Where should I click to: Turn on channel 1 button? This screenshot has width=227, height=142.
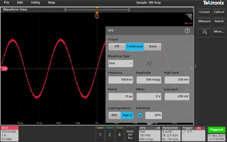pos(100,134)
